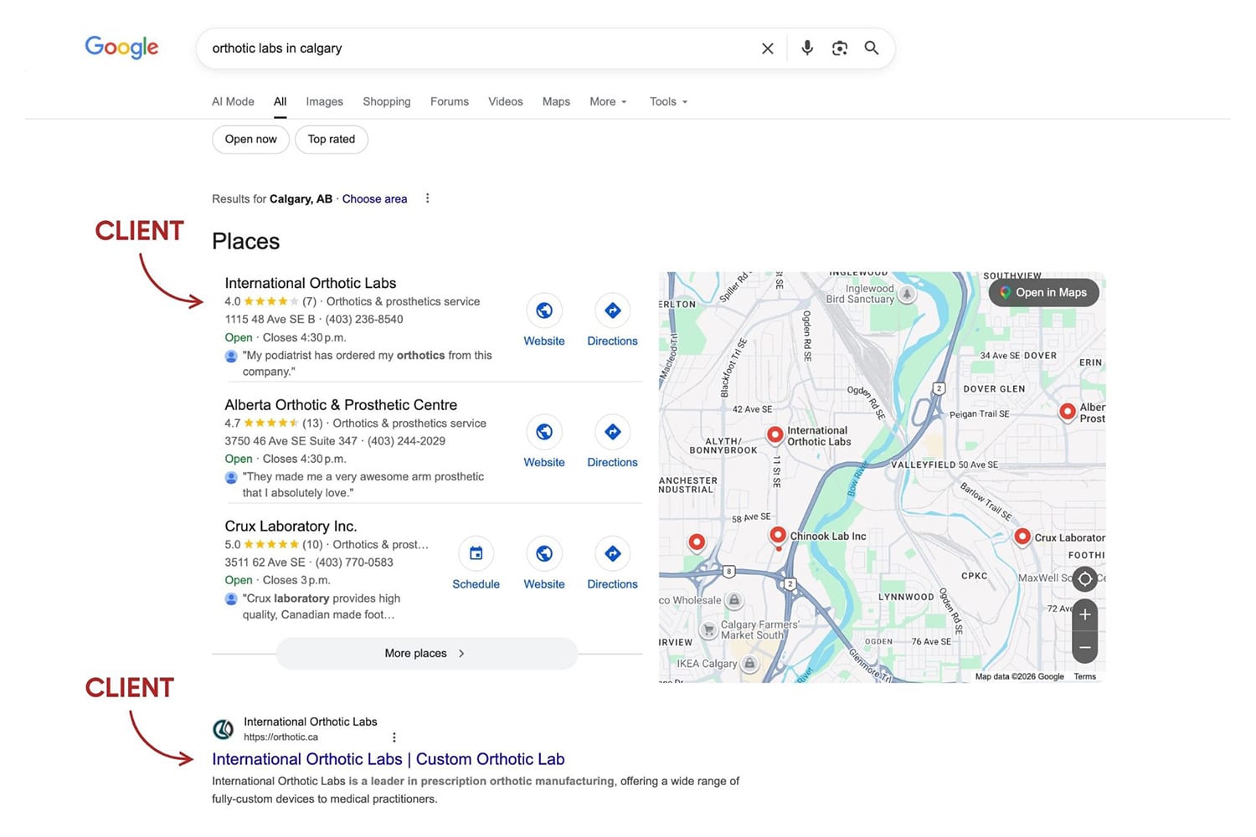The width and height of the screenshot is (1256, 837).
Task: Open Crux Laboratory Inc. listing title
Action: [291, 526]
